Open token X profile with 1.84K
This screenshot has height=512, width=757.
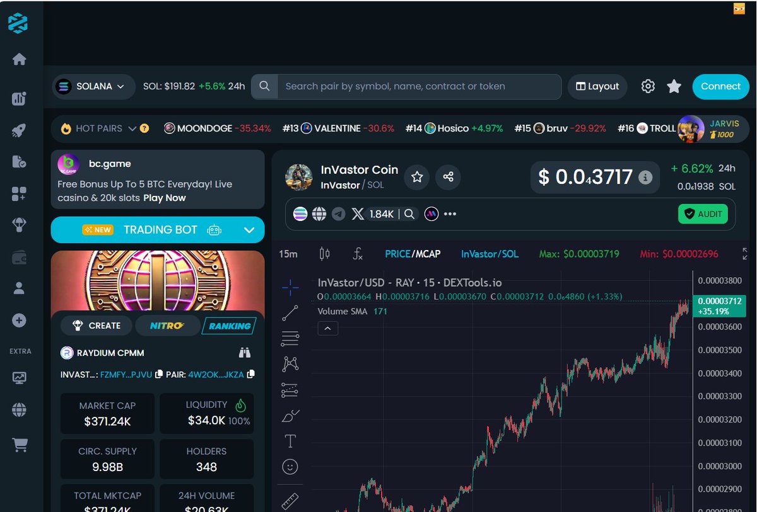click(373, 214)
